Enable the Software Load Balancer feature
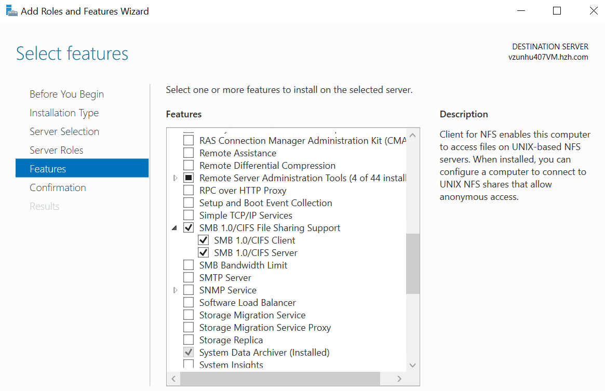The image size is (605, 391). click(x=189, y=302)
